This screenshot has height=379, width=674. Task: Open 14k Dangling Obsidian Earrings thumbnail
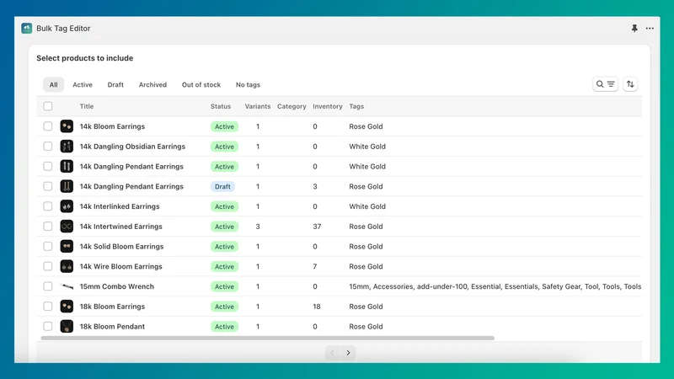coord(67,147)
